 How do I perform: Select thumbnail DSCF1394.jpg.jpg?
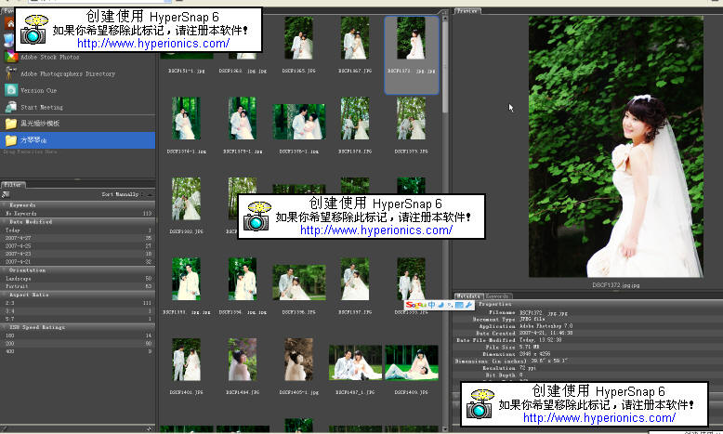[243, 279]
